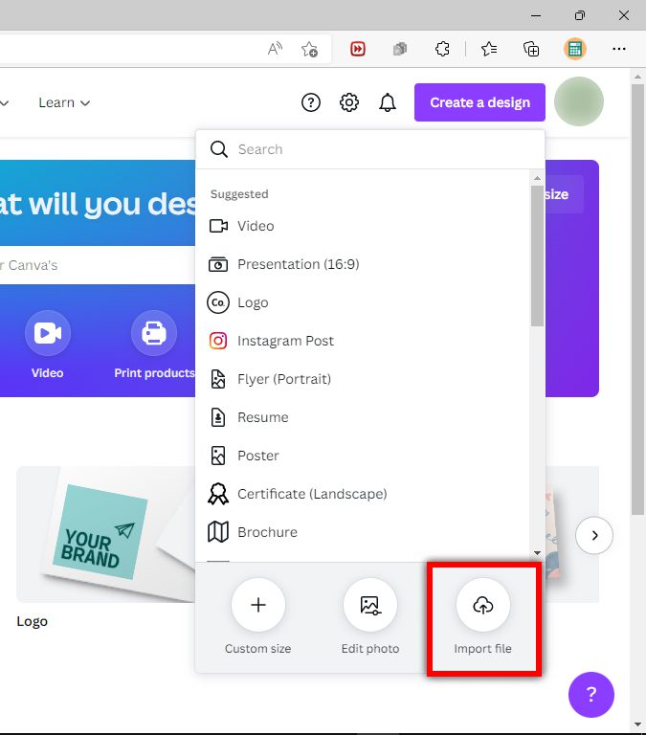Viewport: 646px width, 735px height.
Task: Click the Edit photo icon
Action: pos(369,605)
